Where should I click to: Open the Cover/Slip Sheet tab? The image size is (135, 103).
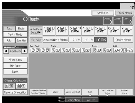pyautogui.click(x=73, y=92)
